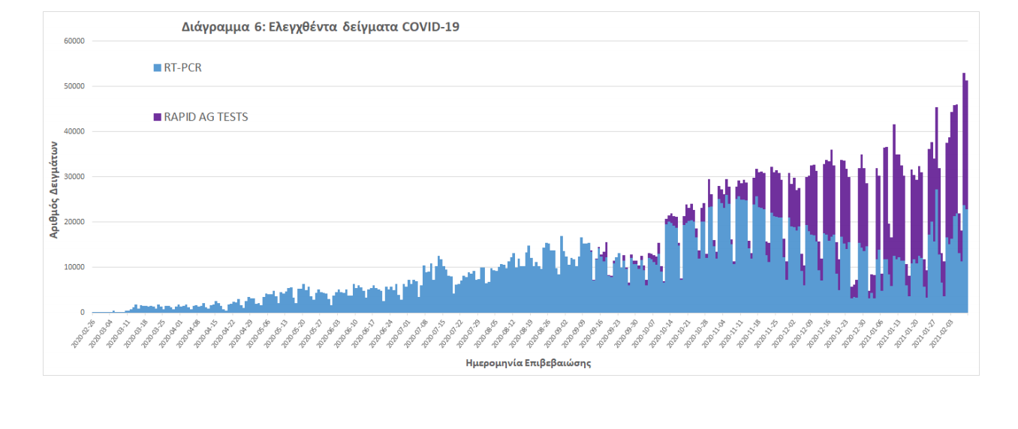Click the 10000 y-axis tick label
Viewport: 1018px width, 429px height.
tap(74, 267)
